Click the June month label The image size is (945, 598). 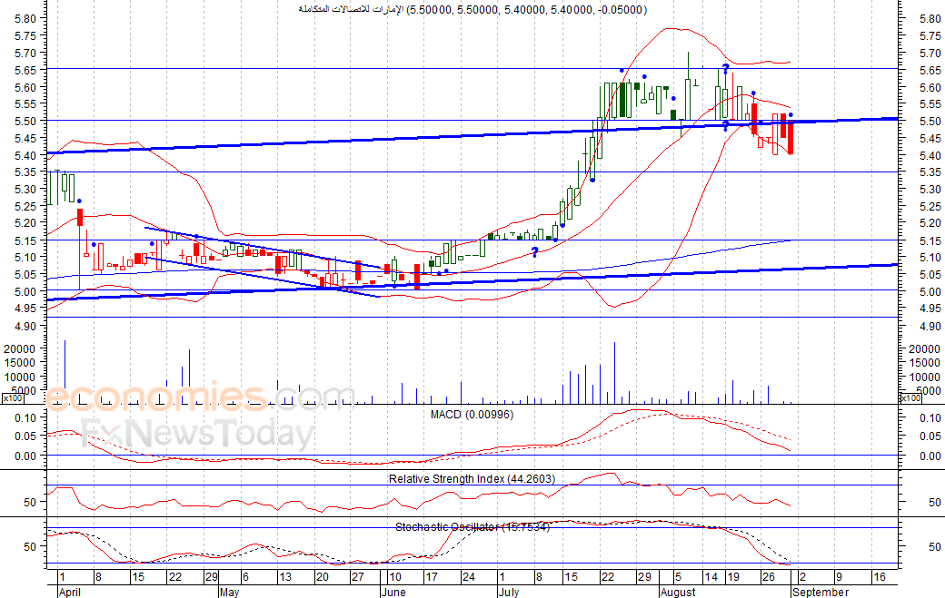(x=393, y=592)
